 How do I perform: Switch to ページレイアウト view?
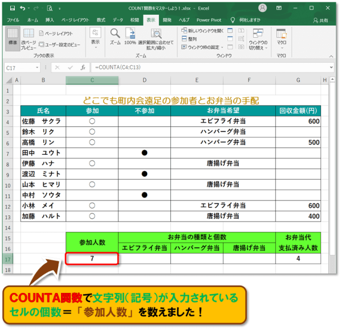coord(56,34)
